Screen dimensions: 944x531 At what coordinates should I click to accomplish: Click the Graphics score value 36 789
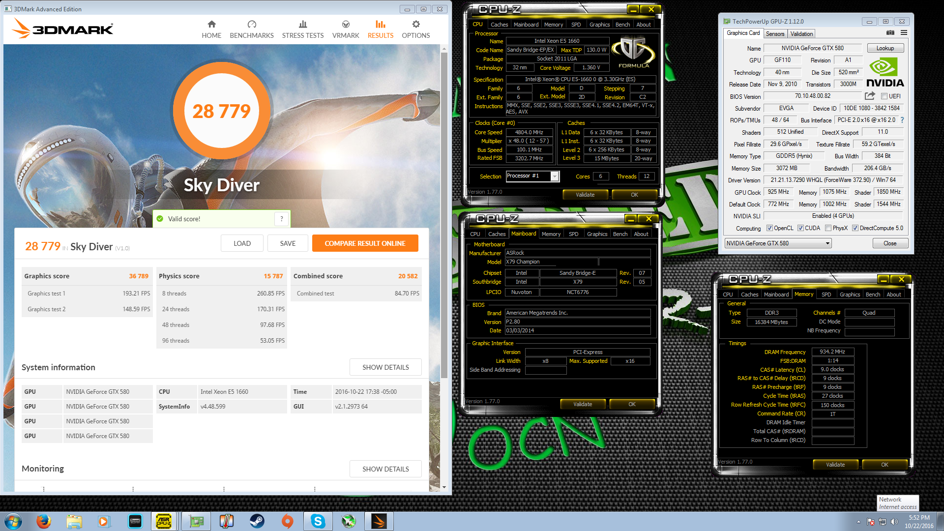point(139,276)
